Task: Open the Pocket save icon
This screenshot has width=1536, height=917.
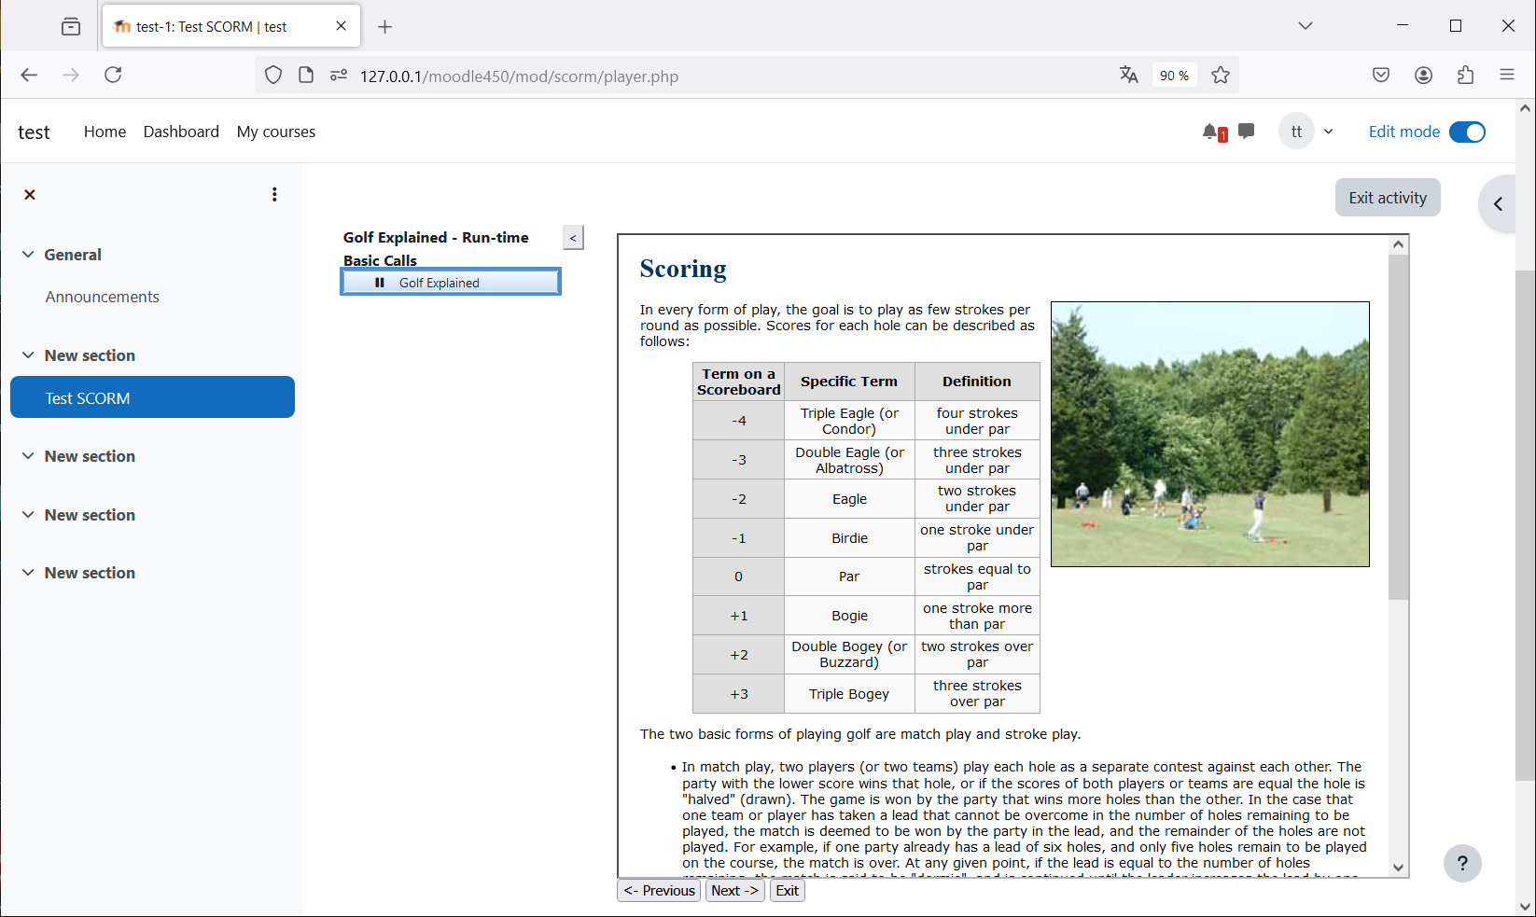Action: 1381,76
